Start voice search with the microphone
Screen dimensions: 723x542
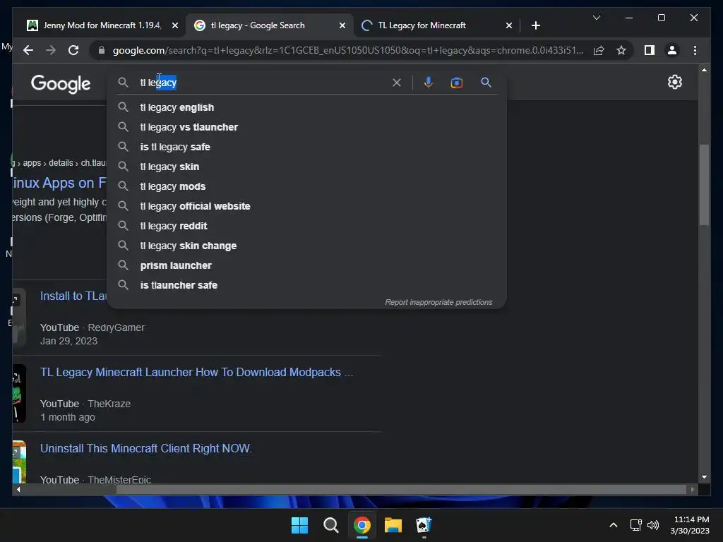click(429, 83)
